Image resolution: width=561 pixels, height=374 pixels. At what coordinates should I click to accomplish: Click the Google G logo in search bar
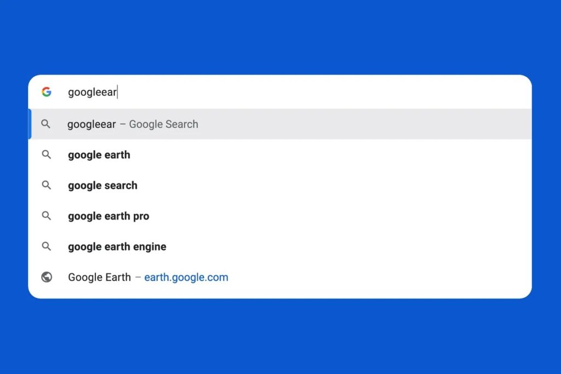[x=47, y=91]
